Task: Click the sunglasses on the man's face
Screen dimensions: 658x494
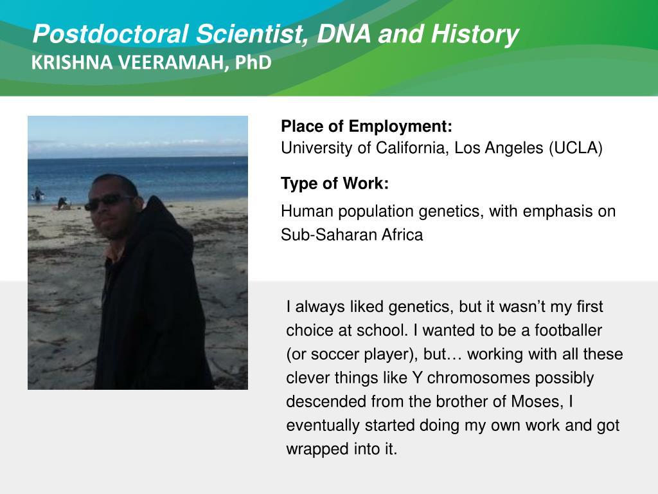Action: (108, 203)
